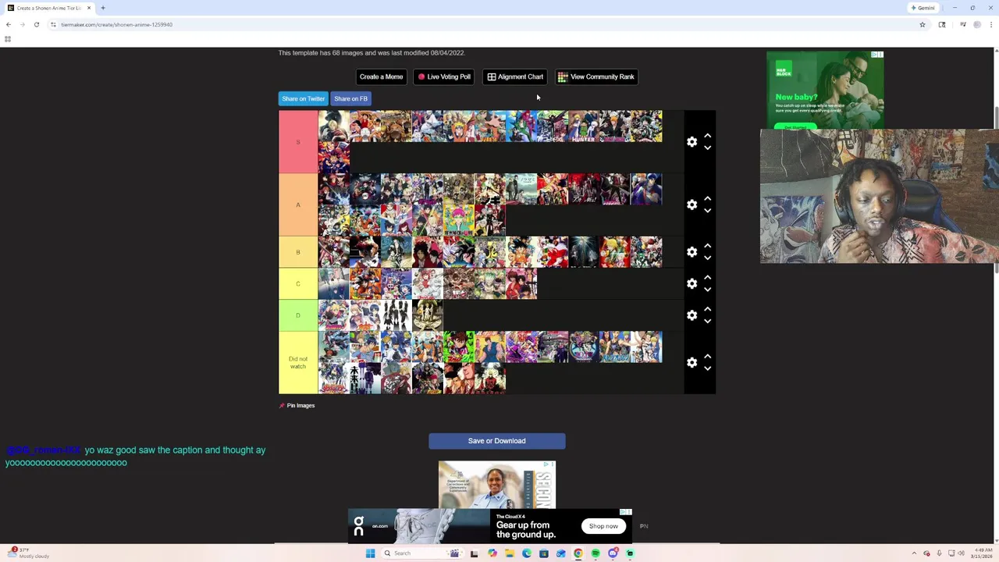Click the orange A tier label

click(298, 205)
